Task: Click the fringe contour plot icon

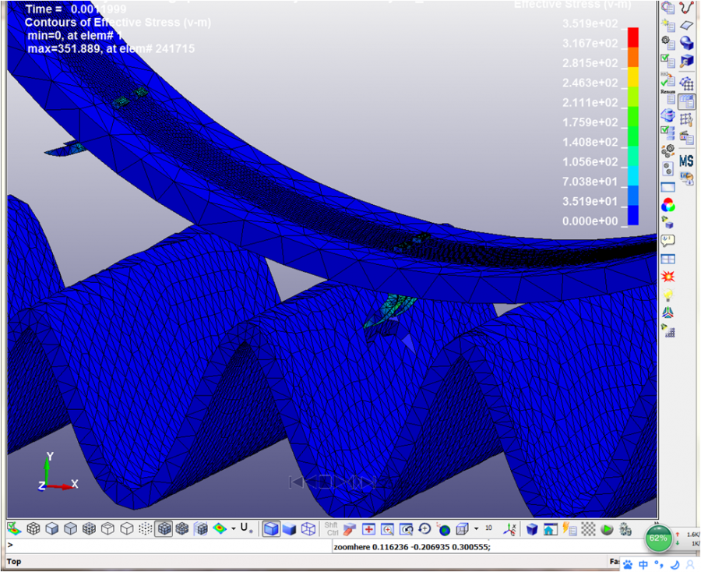Action: click(220, 528)
